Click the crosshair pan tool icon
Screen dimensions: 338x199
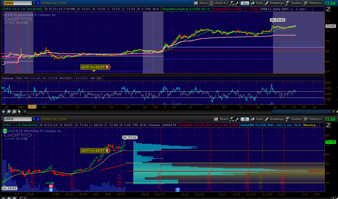tap(4, 112)
